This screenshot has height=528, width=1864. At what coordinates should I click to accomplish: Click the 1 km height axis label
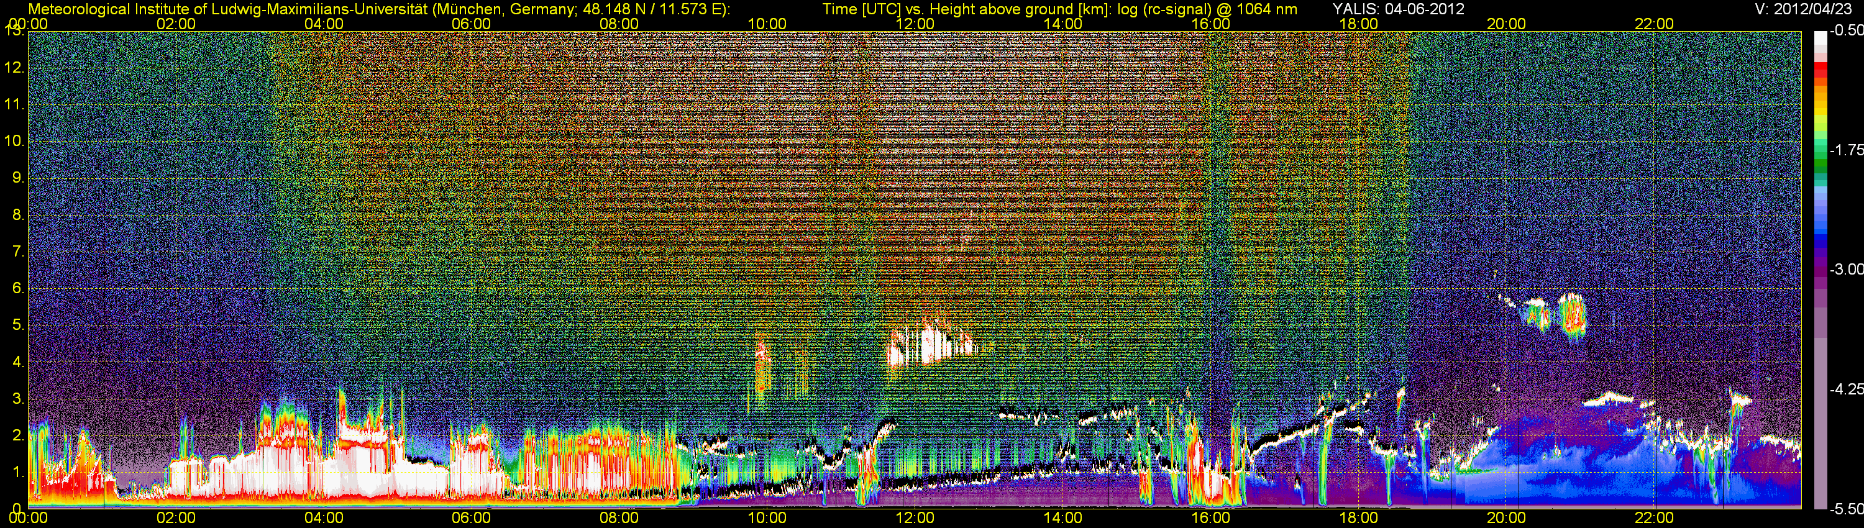[19, 472]
